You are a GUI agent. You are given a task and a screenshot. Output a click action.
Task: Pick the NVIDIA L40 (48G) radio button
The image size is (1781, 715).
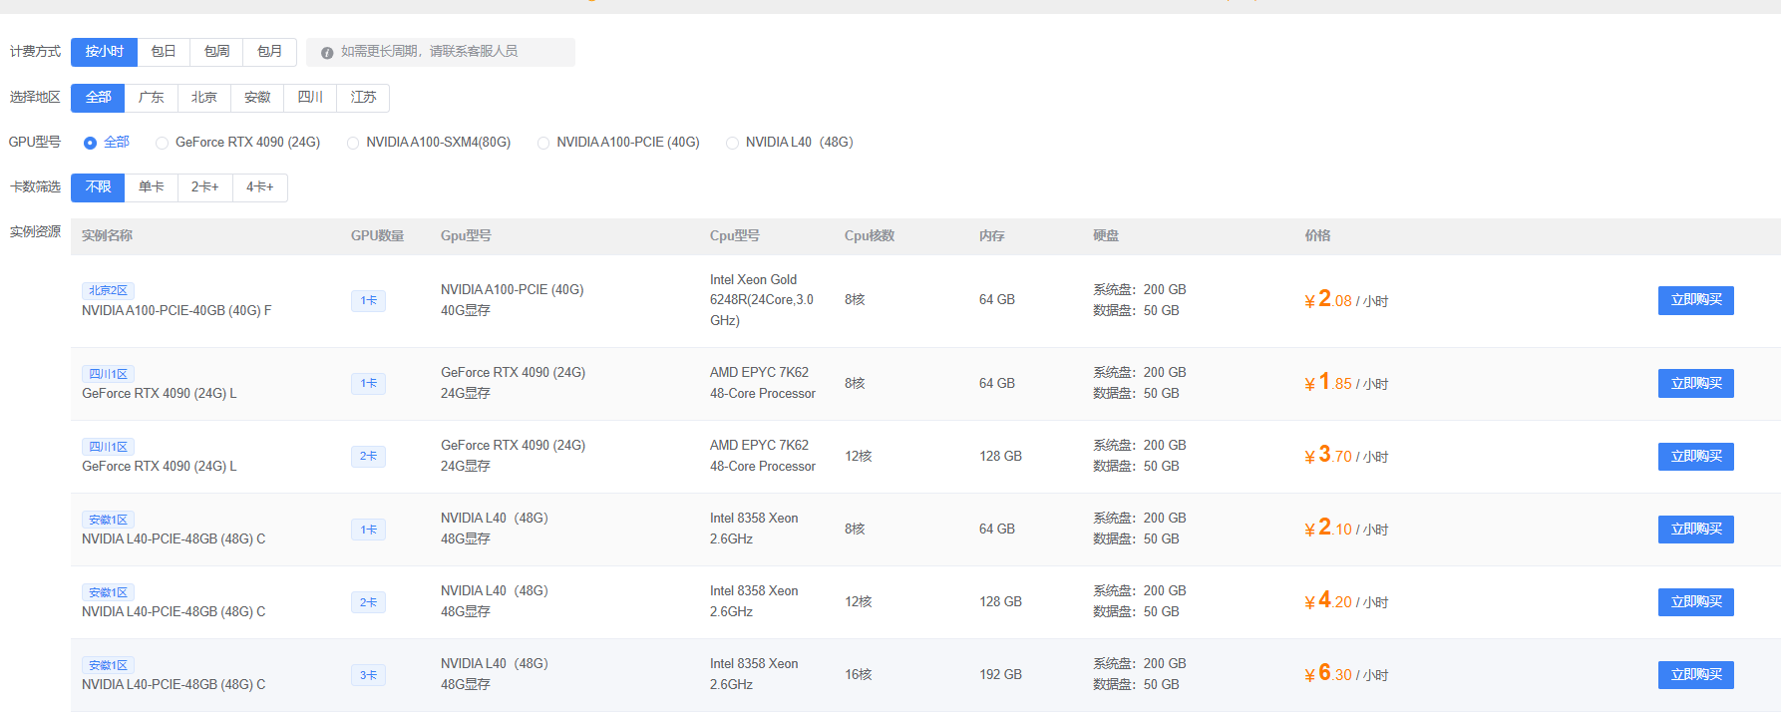[732, 143]
